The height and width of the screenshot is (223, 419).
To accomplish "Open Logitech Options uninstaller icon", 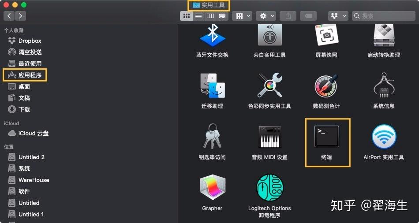I will [x=269, y=187].
